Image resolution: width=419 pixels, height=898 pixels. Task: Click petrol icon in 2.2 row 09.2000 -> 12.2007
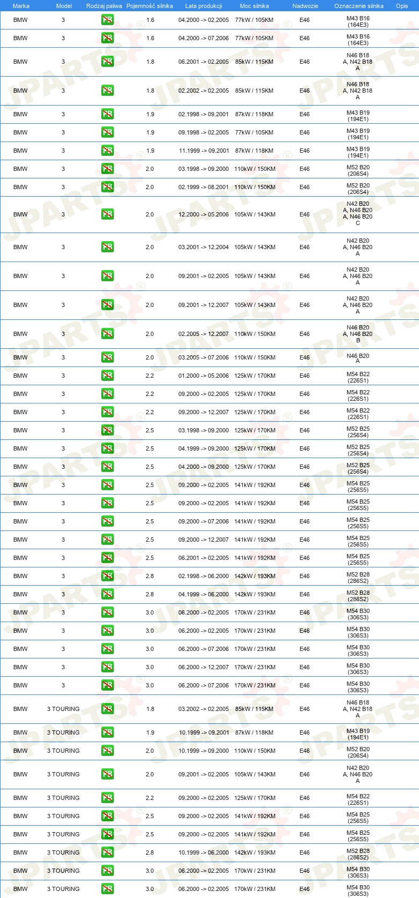click(x=107, y=412)
